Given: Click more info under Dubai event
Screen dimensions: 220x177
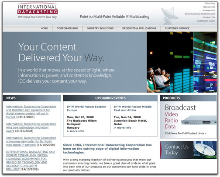Looking at the screenshot, I should (123, 128).
